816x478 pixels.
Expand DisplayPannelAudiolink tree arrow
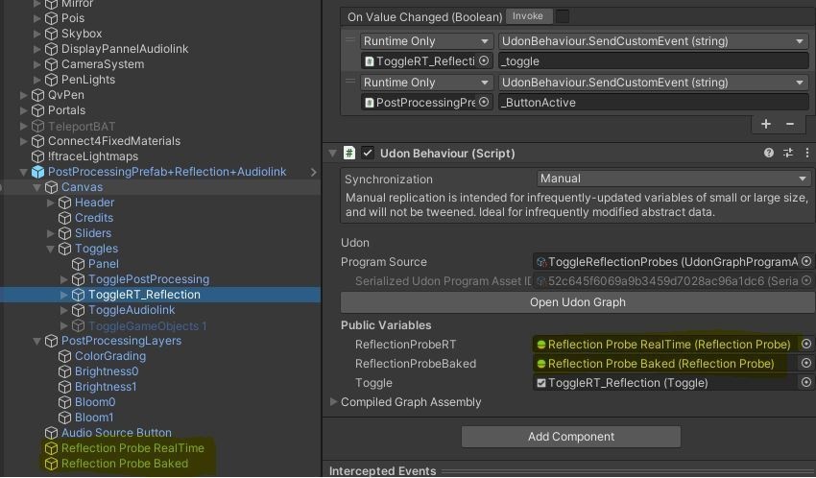click(x=36, y=49)
